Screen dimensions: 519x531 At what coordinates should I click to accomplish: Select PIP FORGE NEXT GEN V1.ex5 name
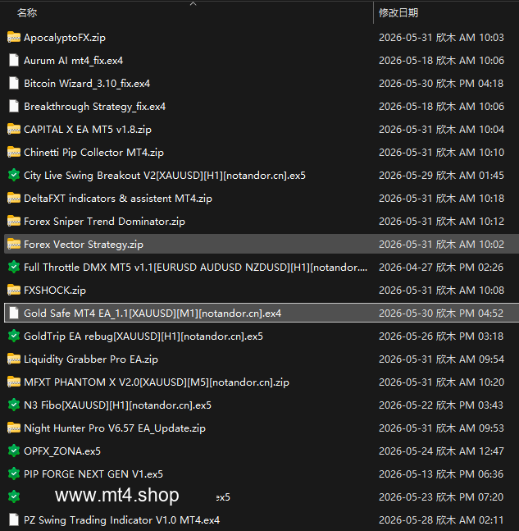pyautogui.click(x=93, y=474)
